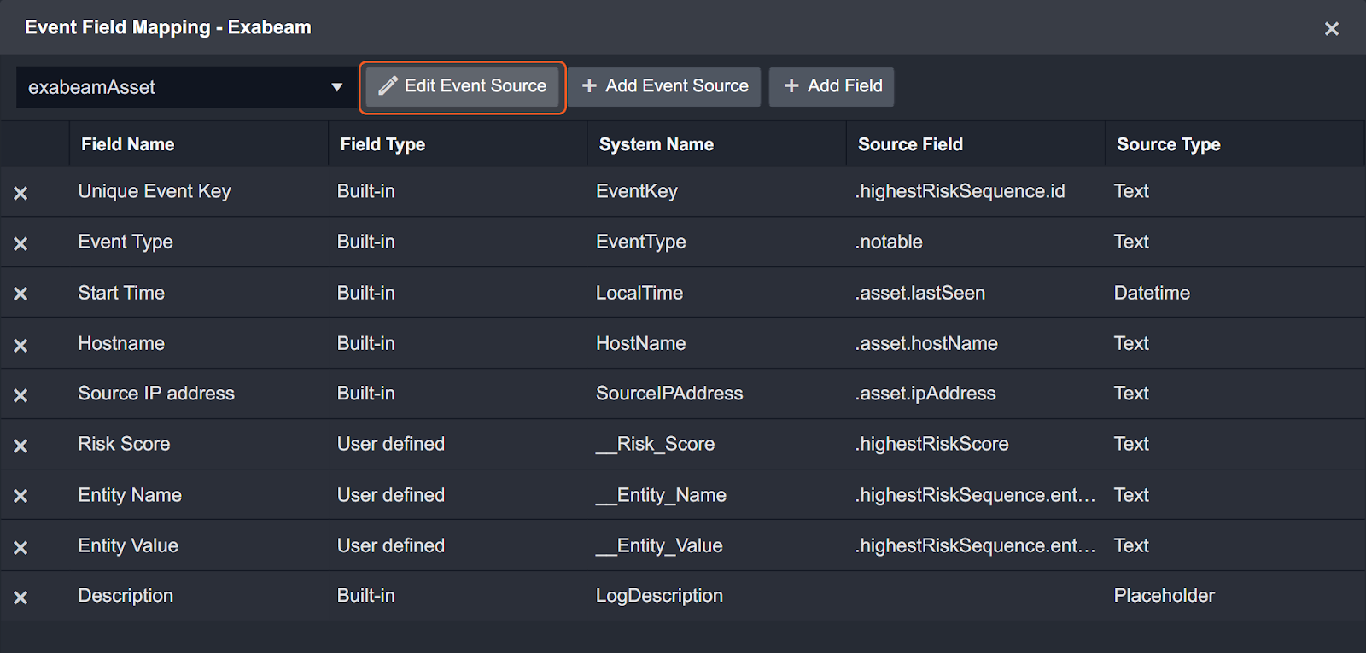Click truncated source field in Entity Value row

(x=976, y=545)
